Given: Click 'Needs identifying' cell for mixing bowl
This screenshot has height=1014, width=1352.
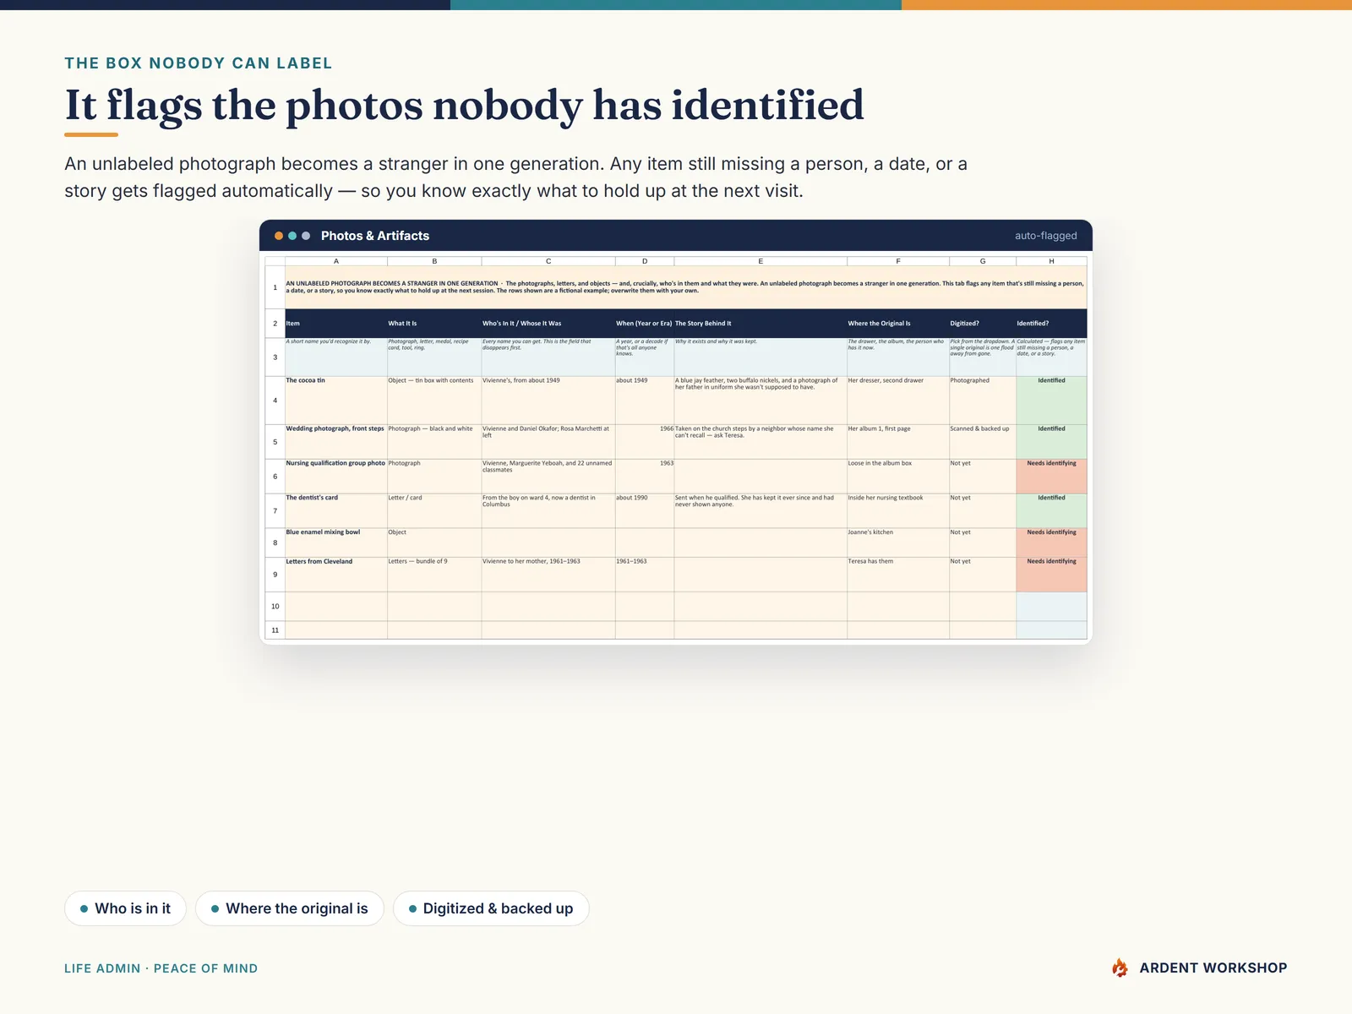Looking at the screenshot, I should click(1051, 542).
